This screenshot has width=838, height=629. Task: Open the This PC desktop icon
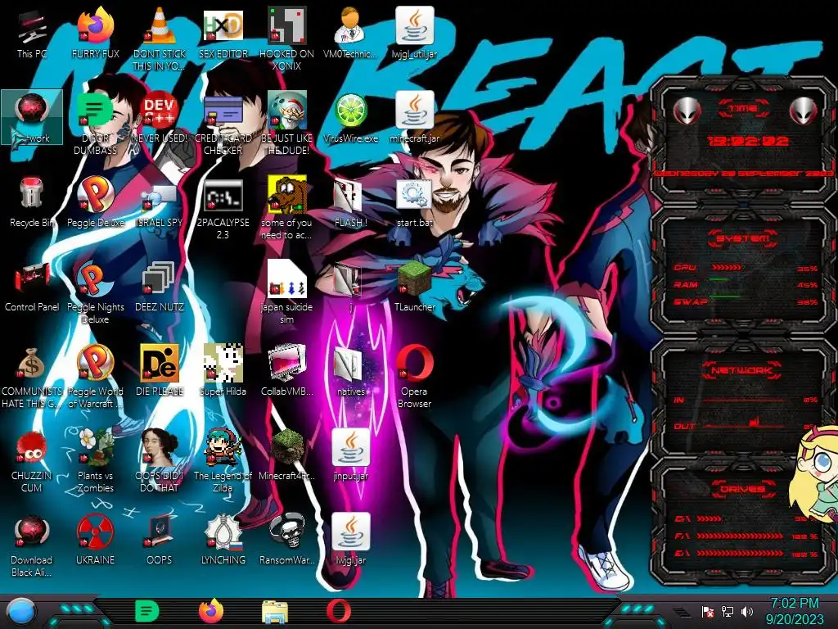[x=32, y=33]
